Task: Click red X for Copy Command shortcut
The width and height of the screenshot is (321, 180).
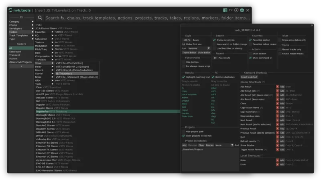Action: pos(277,112)
